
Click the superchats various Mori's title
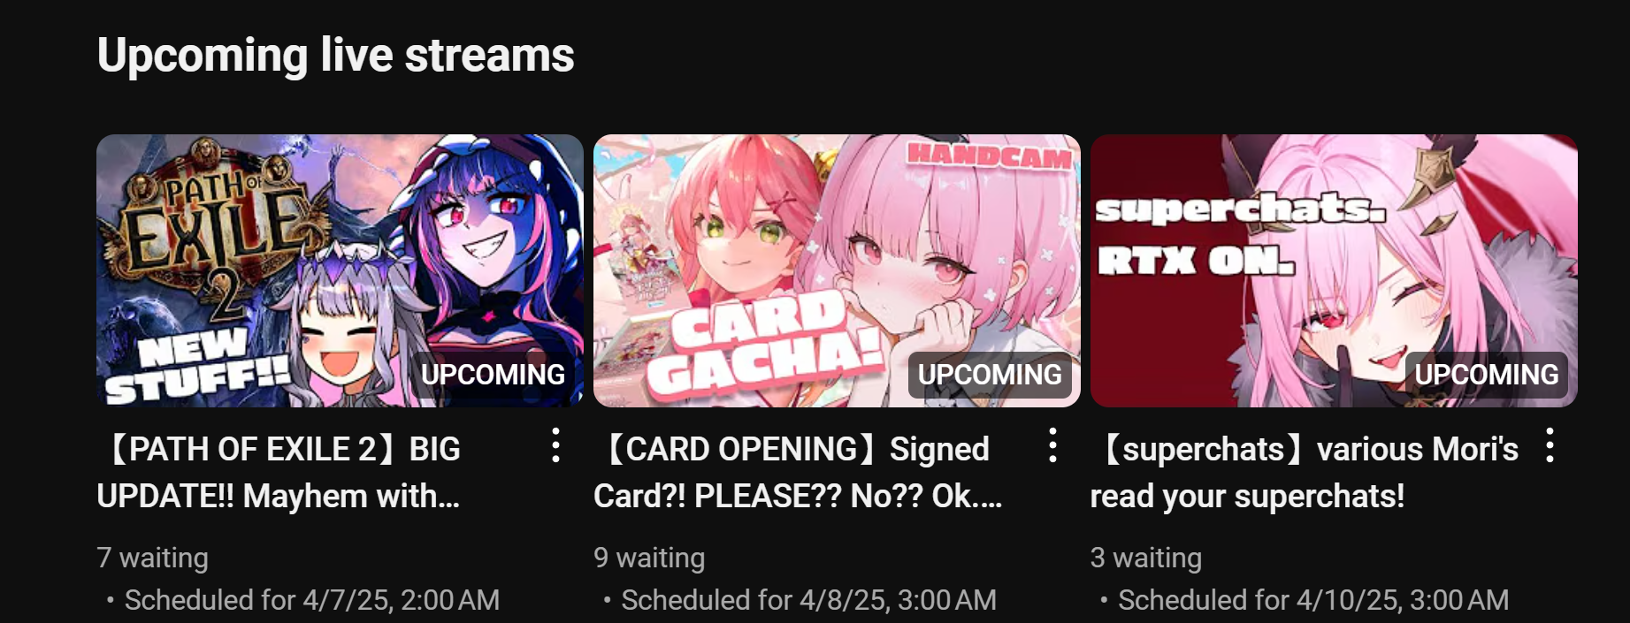tap(1305, 473)
